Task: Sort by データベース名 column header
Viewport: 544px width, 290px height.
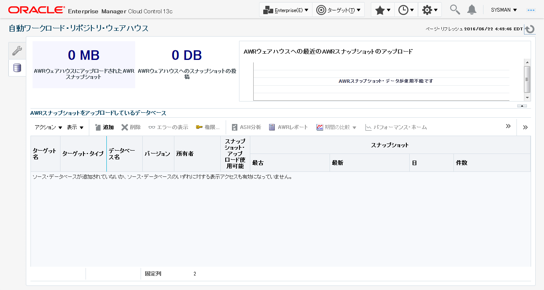Action: tap(125, 154)
